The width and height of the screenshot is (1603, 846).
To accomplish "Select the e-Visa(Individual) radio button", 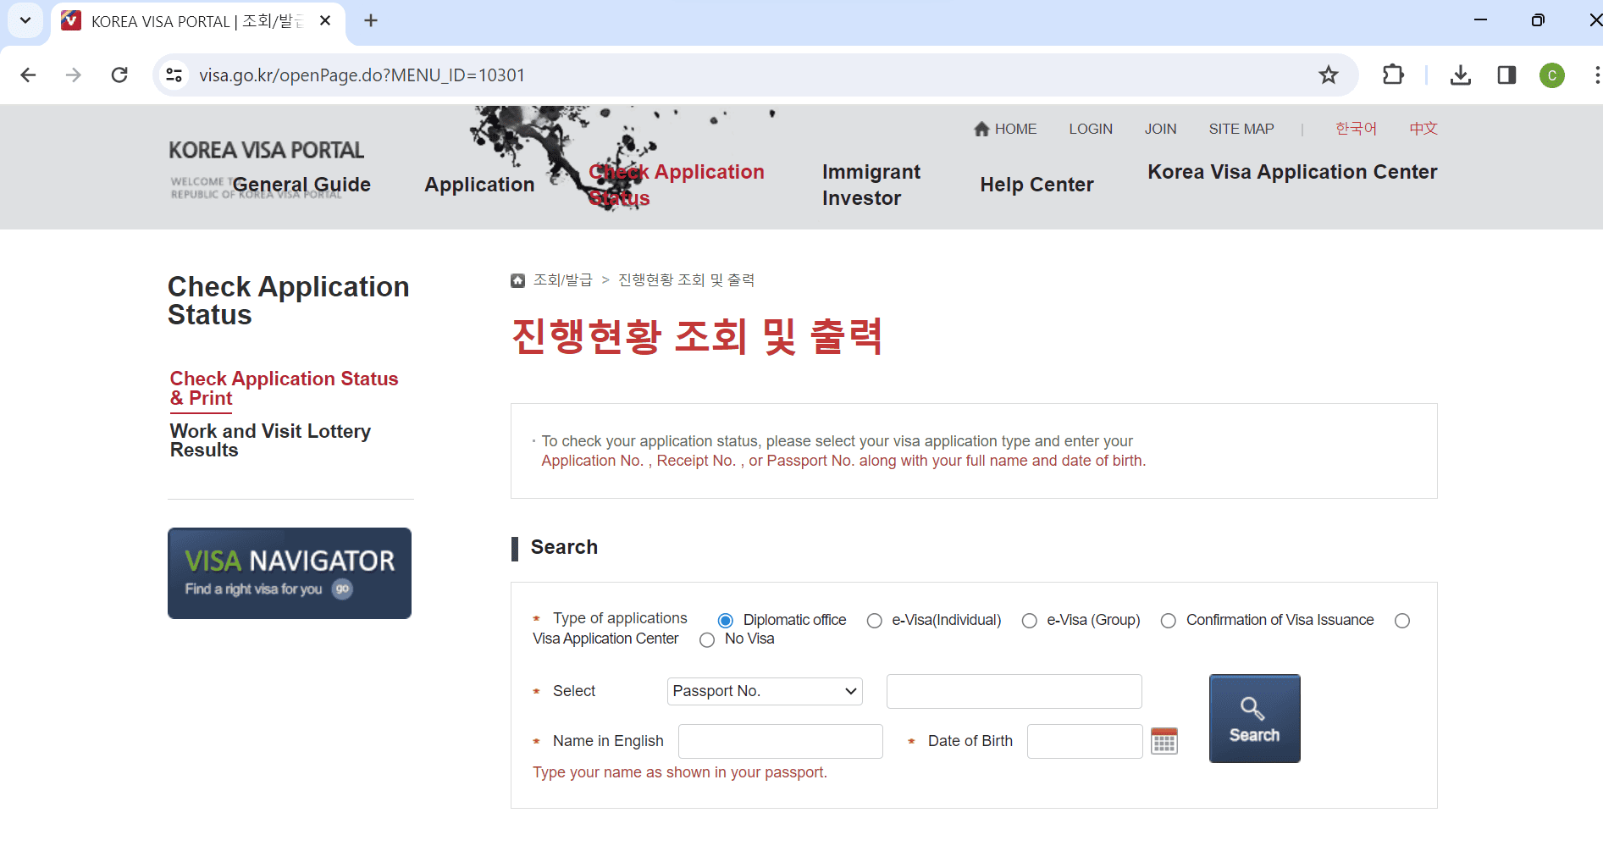I will pos(874,621).
